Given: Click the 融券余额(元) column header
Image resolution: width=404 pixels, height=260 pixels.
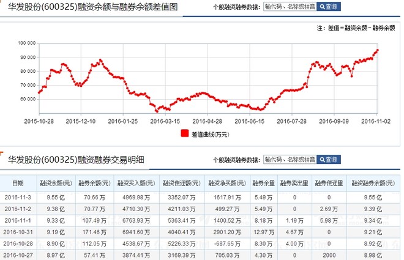Looking at the screenshot, I should point(94,183).
